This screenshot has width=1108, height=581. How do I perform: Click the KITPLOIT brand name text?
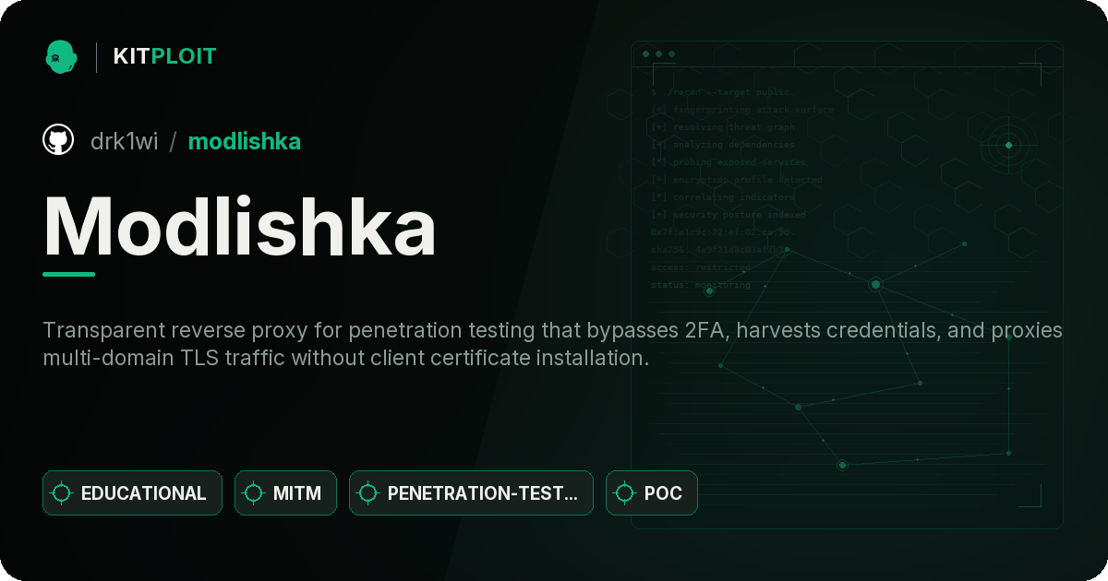click(x=164, y=56)
